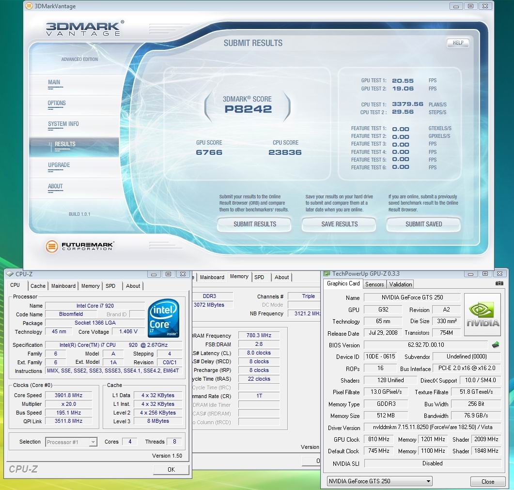
Task: Open the Mainboard tab in background CPU-Z window
Action: pos(212,277)
